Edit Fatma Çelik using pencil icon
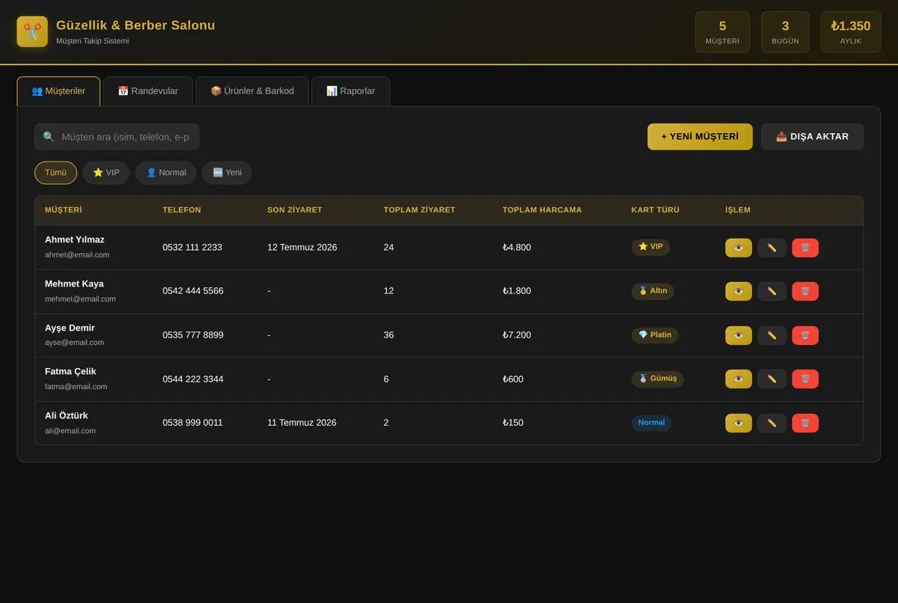 click(x=772, y=379)
